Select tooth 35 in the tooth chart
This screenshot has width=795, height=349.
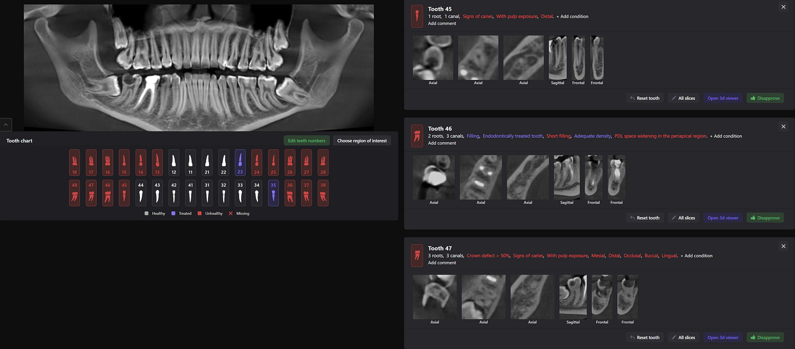[x=273, y=193]
